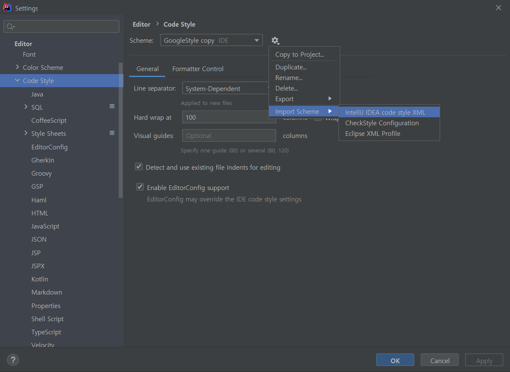Screen dimensions: 510x372
Task: Choose Delete from the scheme menu
Action: click(304, 88)
